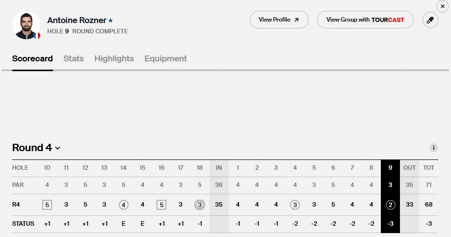
Task: Click the pin icon button
Action: [430, 20]
